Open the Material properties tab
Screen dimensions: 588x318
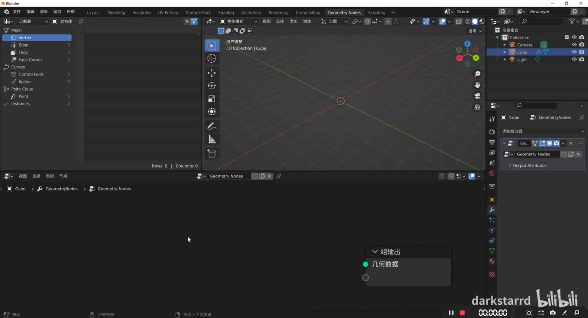click(491, 261)
